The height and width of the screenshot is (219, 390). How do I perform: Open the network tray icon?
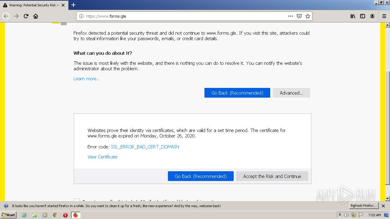click(354, 215)
